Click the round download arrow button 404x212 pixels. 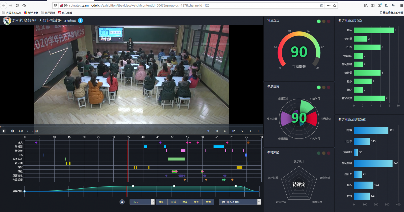click(122, 202)
